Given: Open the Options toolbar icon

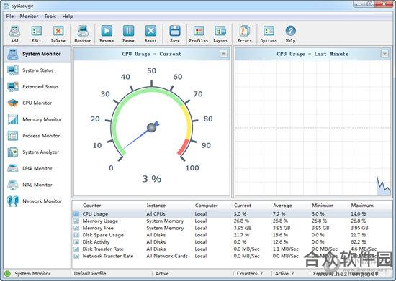Looking at the screenshot, I should pos(269,34).
